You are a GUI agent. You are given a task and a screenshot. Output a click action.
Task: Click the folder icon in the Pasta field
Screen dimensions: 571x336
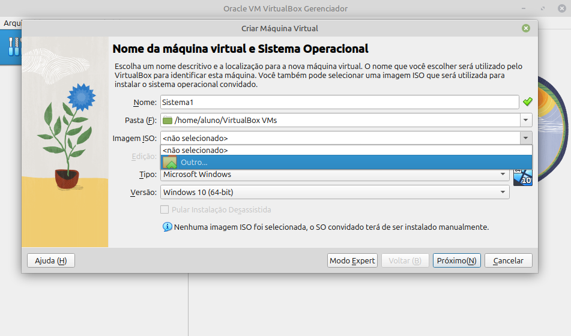coord(168,121)
